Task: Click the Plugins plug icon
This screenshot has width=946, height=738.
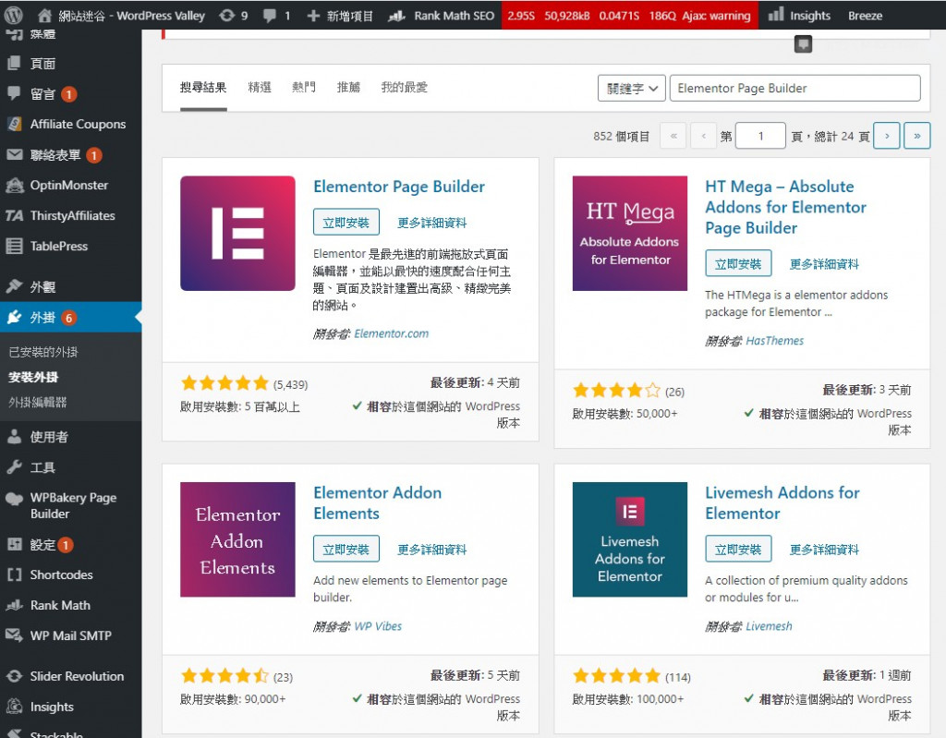Action: click(x=14, y=318)
